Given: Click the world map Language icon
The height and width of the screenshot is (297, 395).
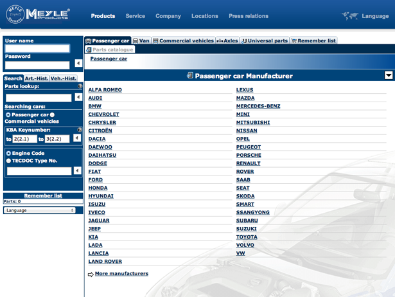Looking at the screenshot, I should [x=350, y=16].
